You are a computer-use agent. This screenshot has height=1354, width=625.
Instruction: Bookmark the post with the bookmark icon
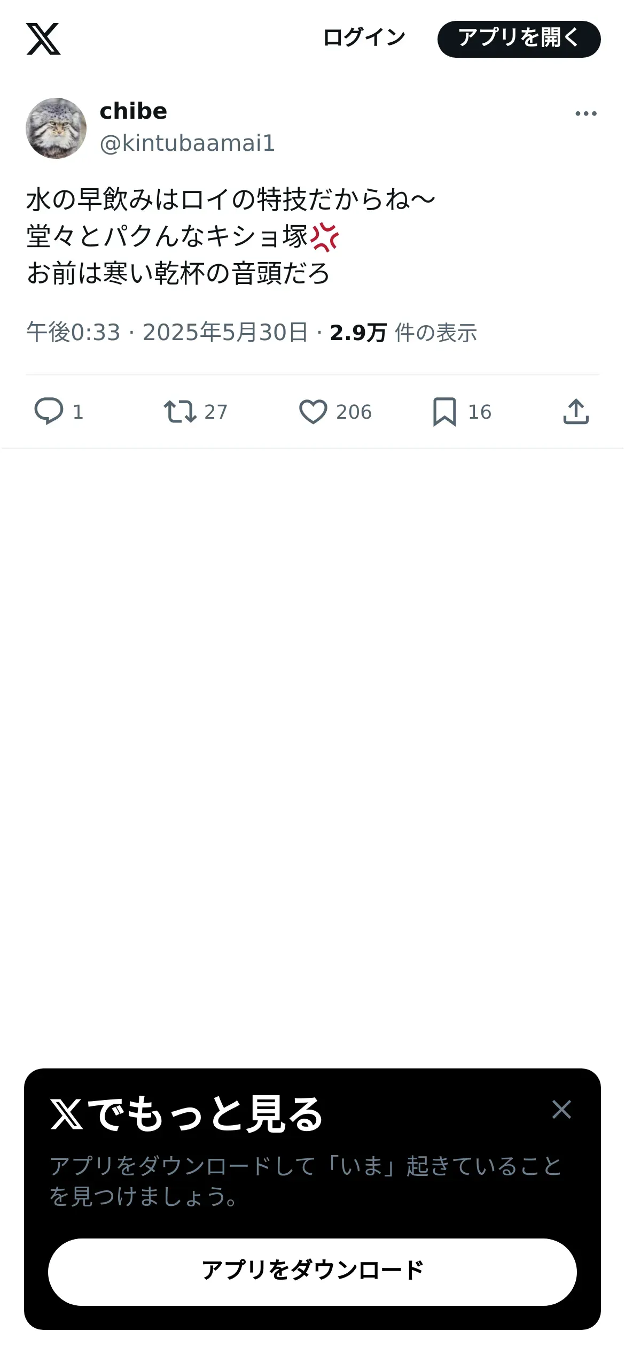[444, 411]
